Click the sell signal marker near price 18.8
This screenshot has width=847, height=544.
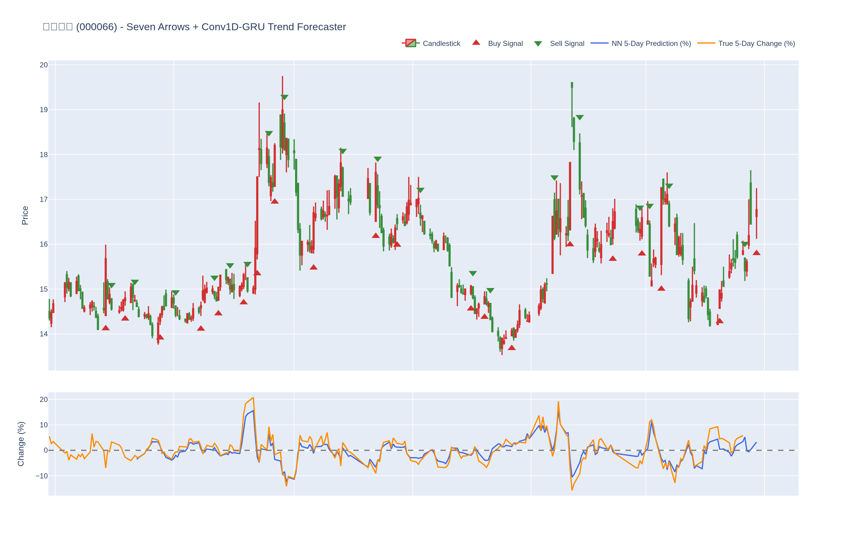[579, 117]
